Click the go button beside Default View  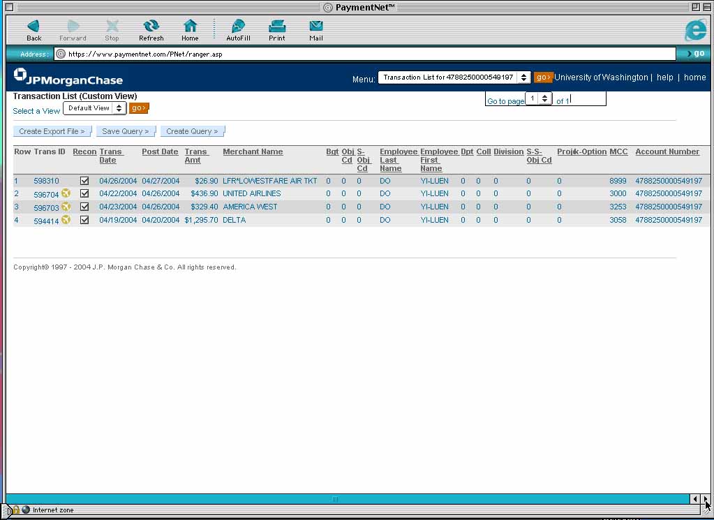[x=138, y=108]
